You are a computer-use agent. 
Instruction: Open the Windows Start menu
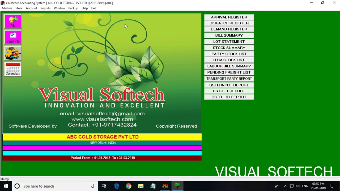coord(6,186)
